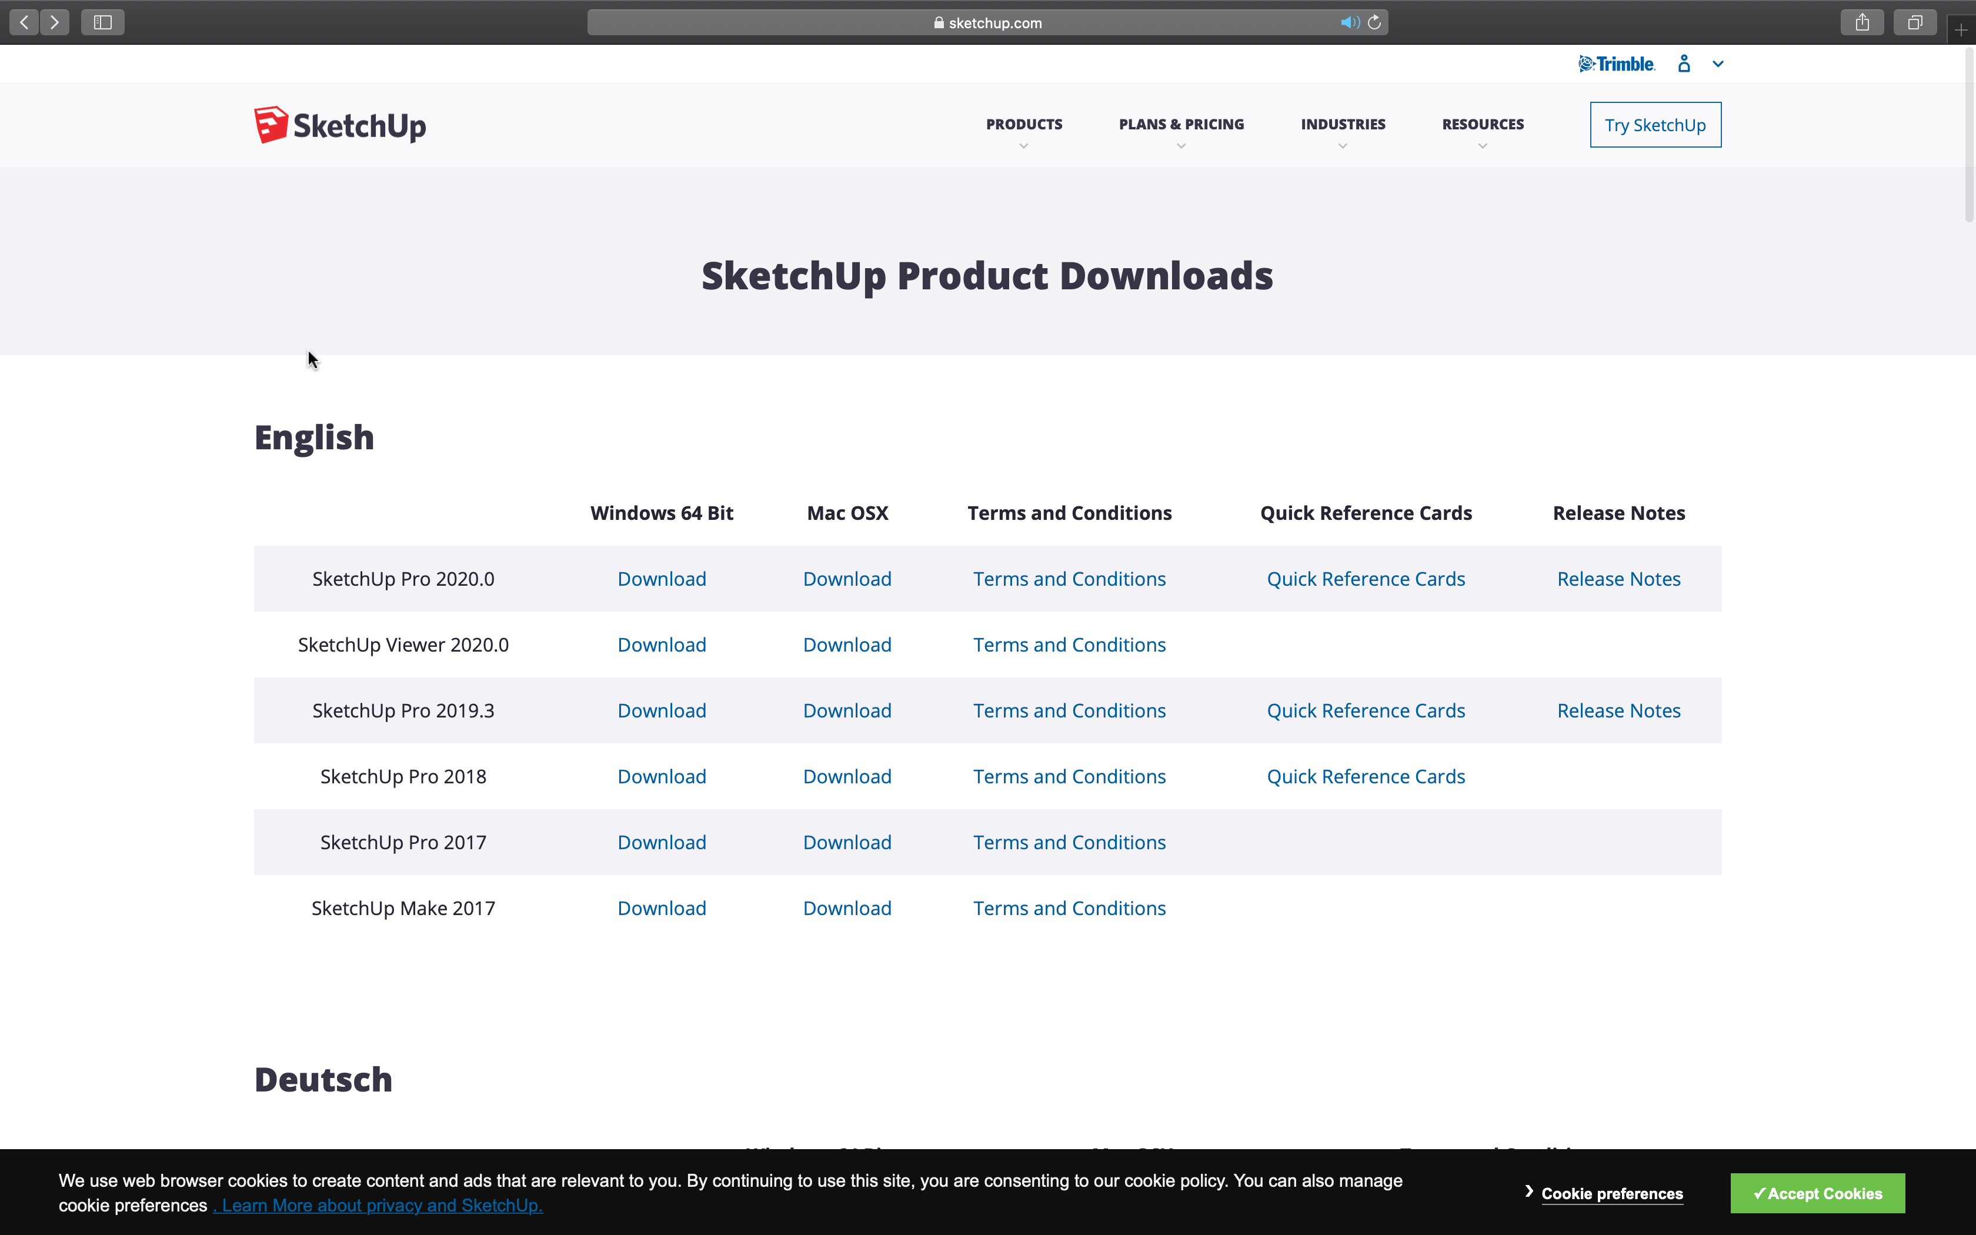Open Terms and Conditions for SketchUp Pro 2019.3

(1070, 710)
